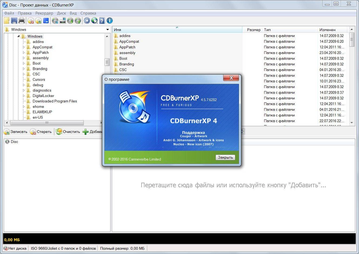The width and height of the screenshot is (359, 254).
Task: Open the Рекордер menu
Action: click(x=44, y=13)
